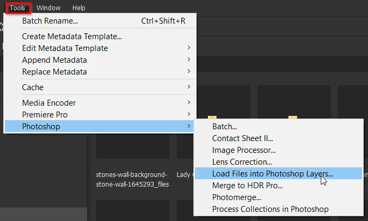
Task: Open the Media Encoder submenu
Action: (x=100, y=102)
